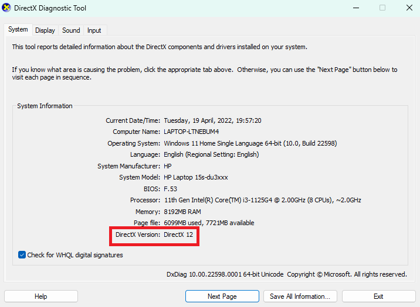
Task: Open the Input tab
Action: [94, 30]
